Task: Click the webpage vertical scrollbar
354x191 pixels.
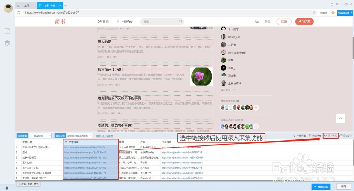Action: 353,48
